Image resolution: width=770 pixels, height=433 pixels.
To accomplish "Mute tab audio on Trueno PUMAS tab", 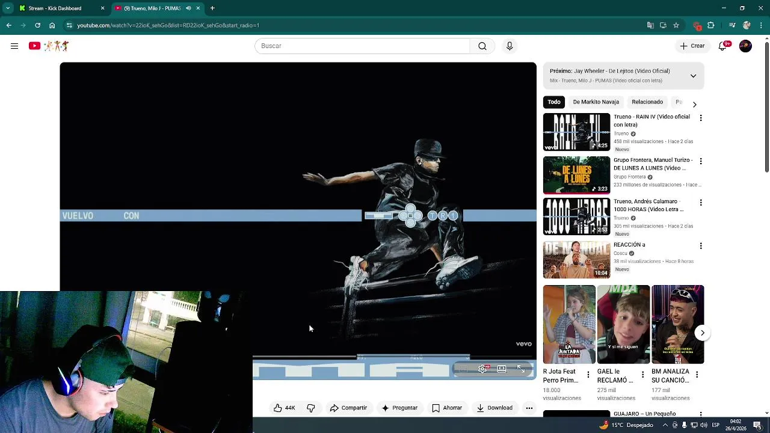I will click(x=188, y=8).
